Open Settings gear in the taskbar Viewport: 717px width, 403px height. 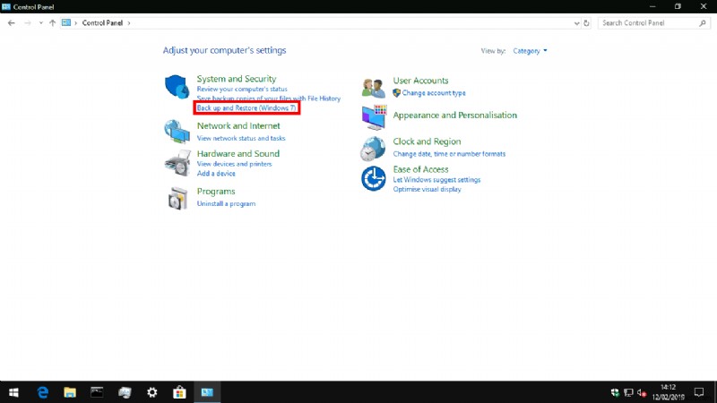pyautogui.click(x=151, y=392)
